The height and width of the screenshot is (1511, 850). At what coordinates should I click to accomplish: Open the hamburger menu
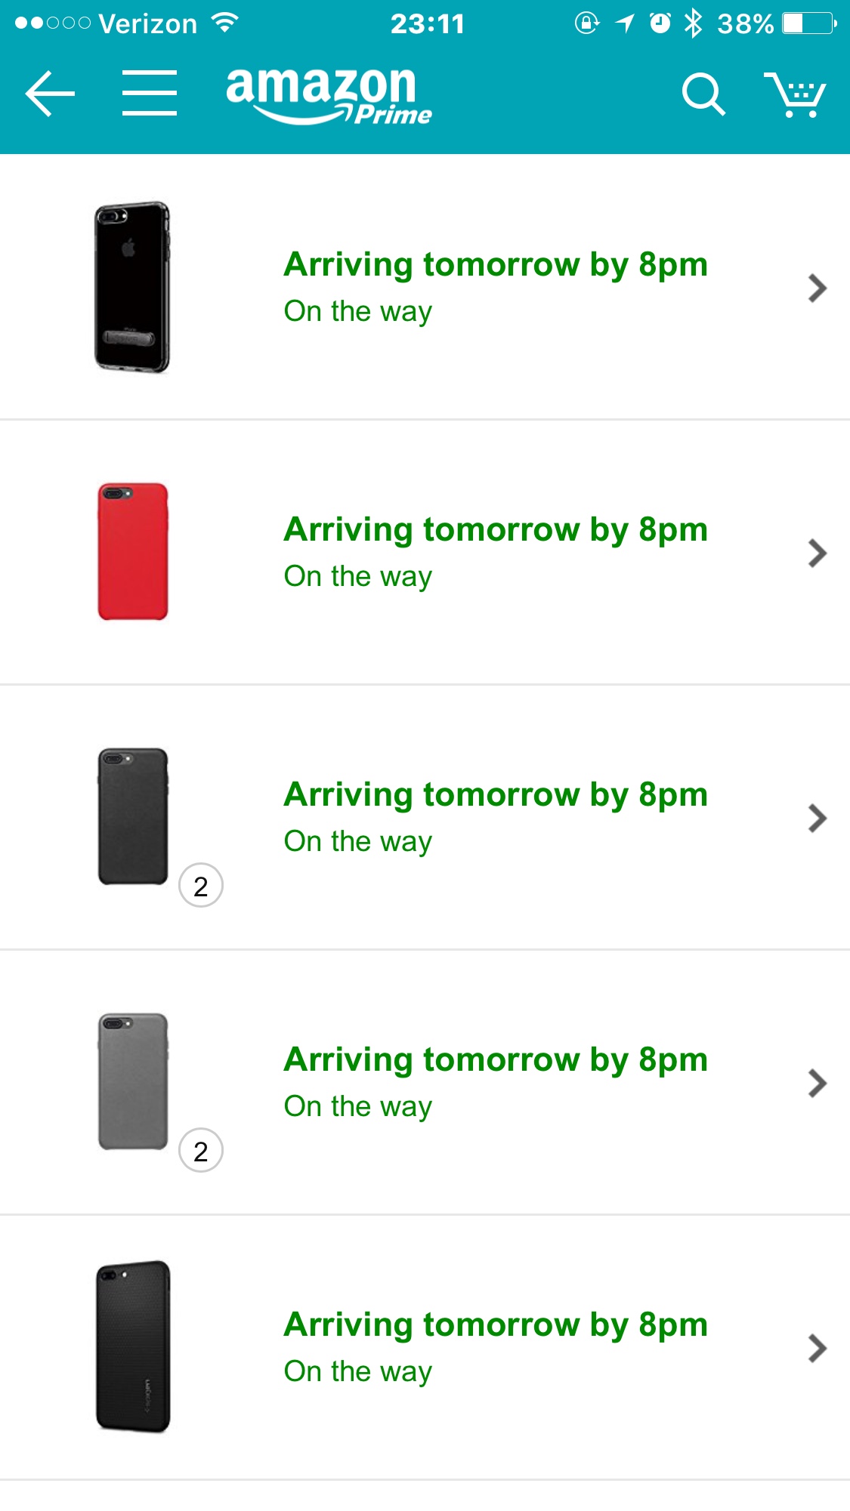pos(150,94)
